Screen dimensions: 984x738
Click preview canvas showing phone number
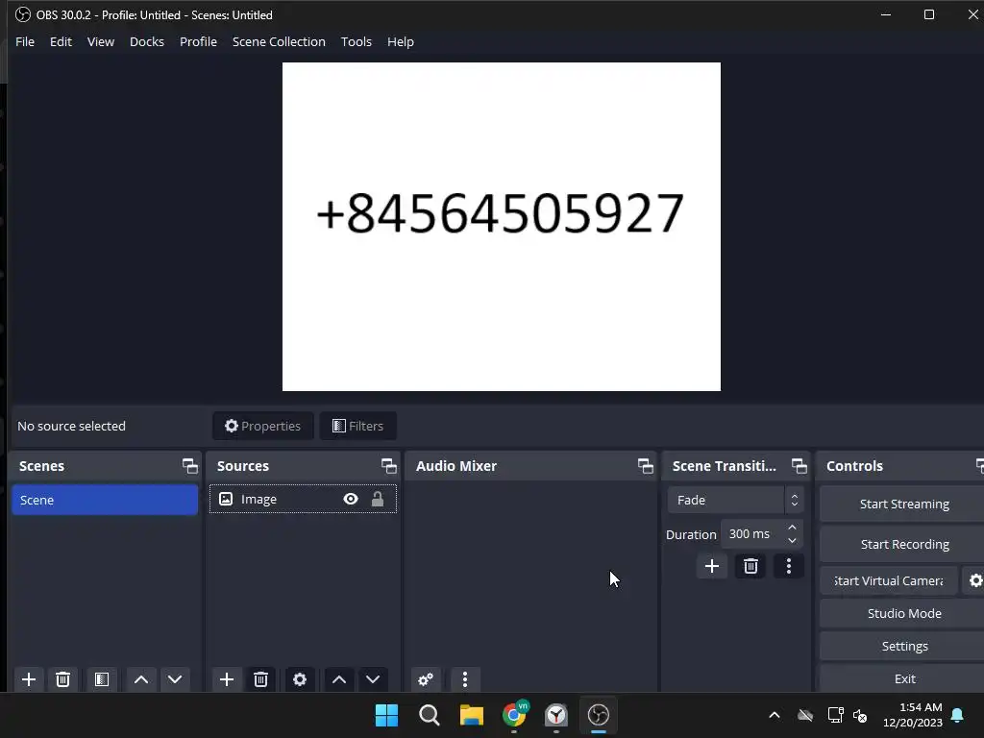(x=502, y=227)
